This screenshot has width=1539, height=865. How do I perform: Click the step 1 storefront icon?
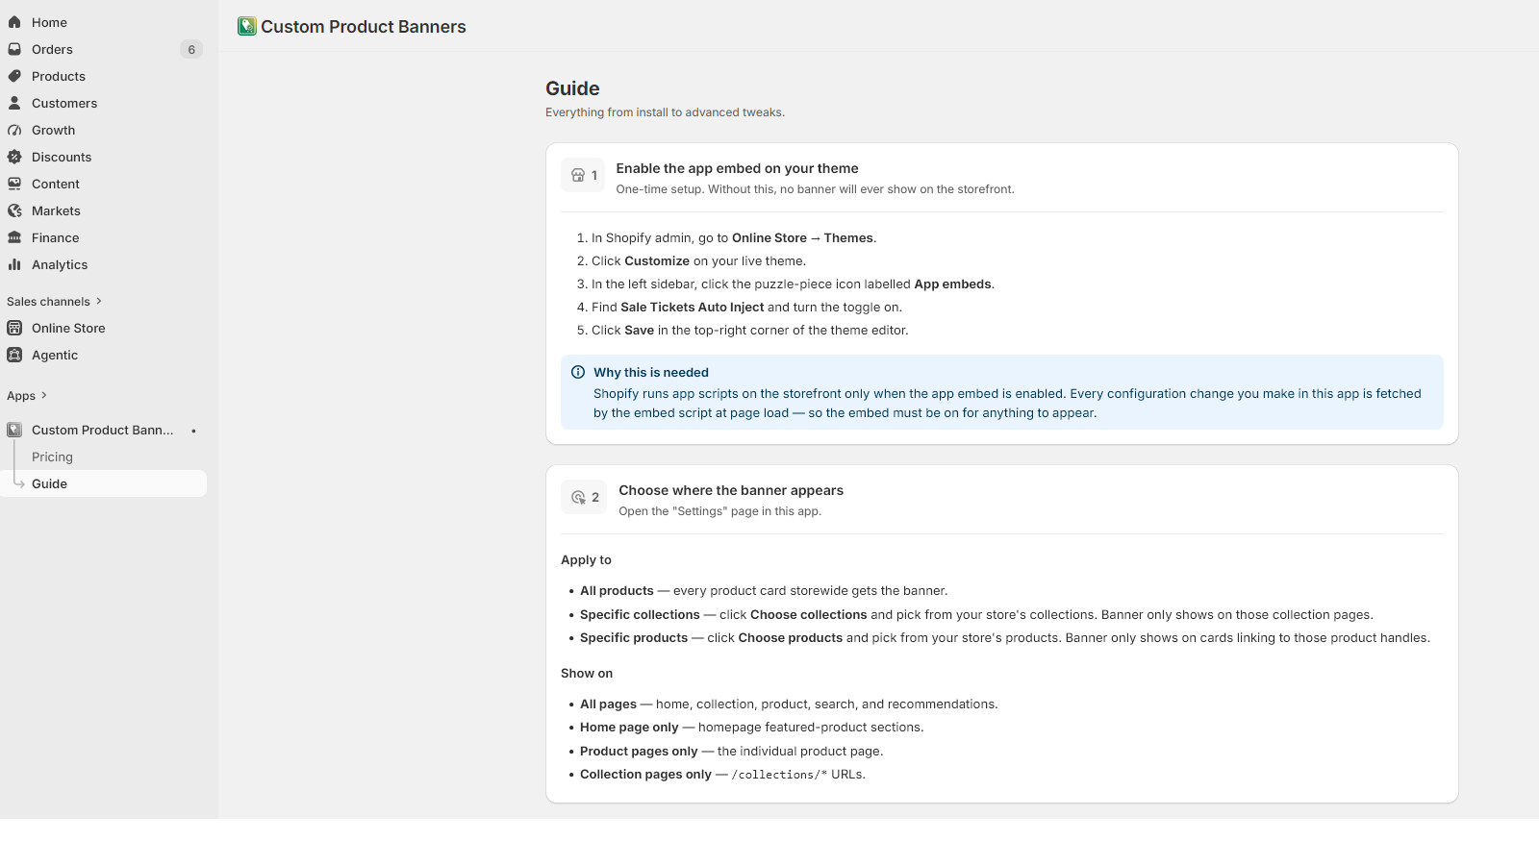(x=578, y=175)
